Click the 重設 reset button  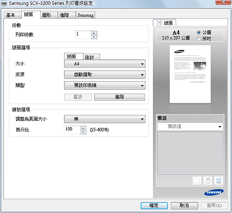coord(78,97)
